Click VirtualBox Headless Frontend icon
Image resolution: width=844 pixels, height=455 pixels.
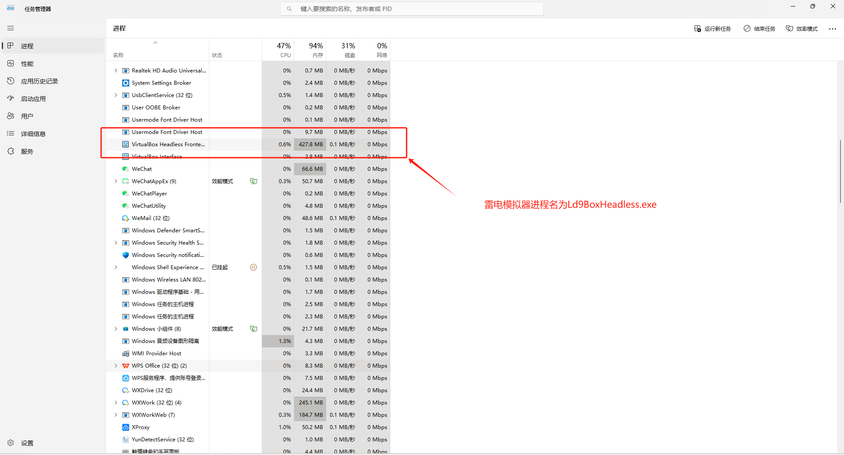click(x=126, y=144)
